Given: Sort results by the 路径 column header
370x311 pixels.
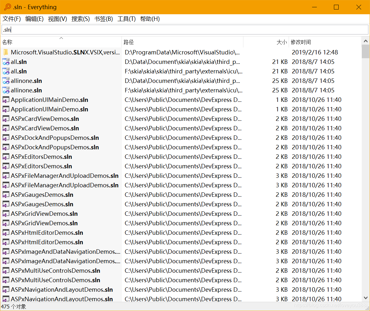Looking at the screenshot, I should pos(182,42).
